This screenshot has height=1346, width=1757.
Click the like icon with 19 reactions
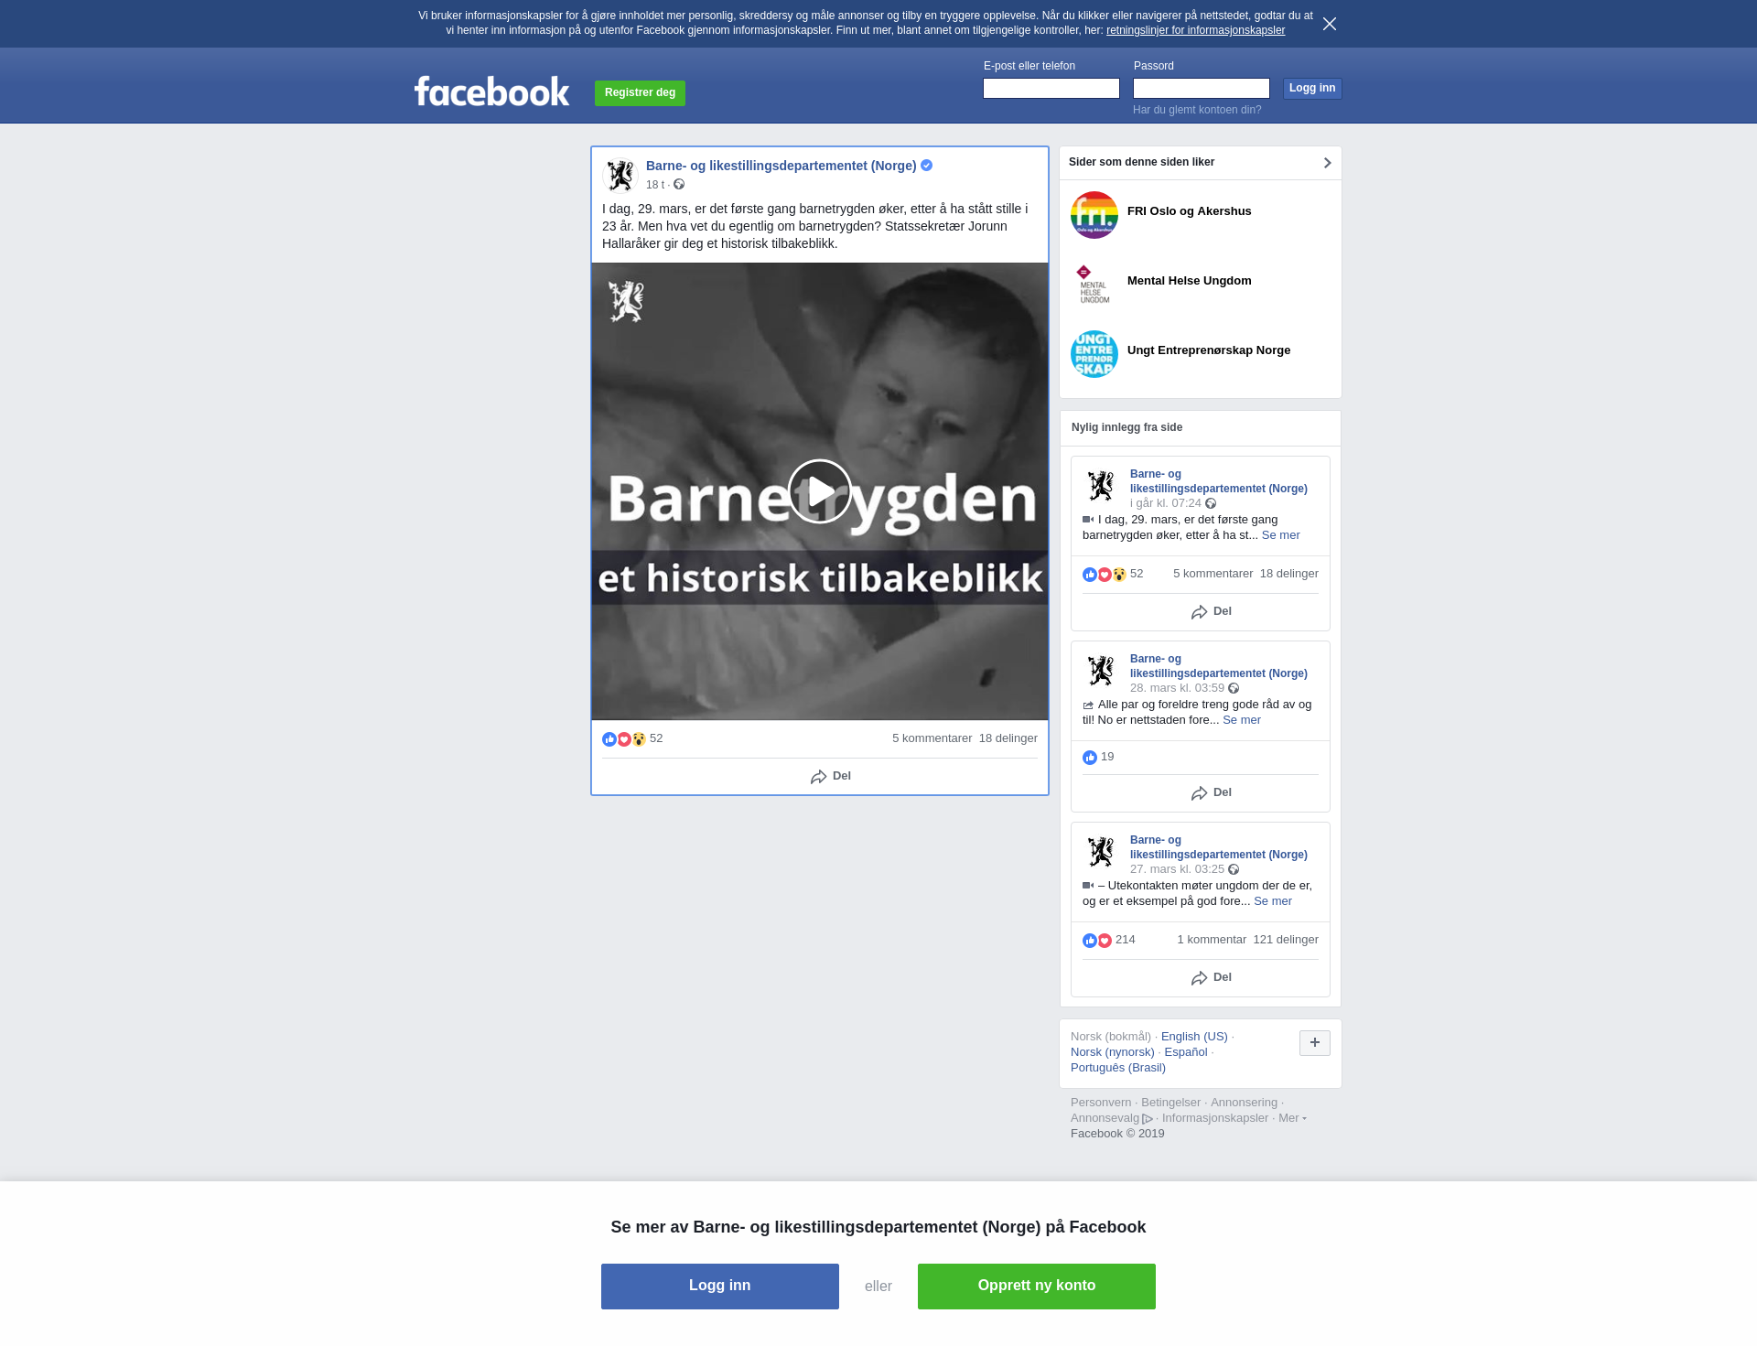(1090, 758)
